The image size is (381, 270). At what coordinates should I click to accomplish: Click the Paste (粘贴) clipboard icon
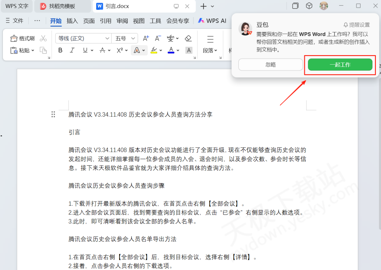coord(14,50)
